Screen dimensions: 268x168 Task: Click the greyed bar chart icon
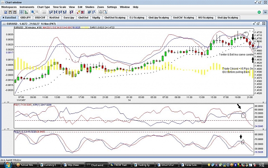coord(44,12)
